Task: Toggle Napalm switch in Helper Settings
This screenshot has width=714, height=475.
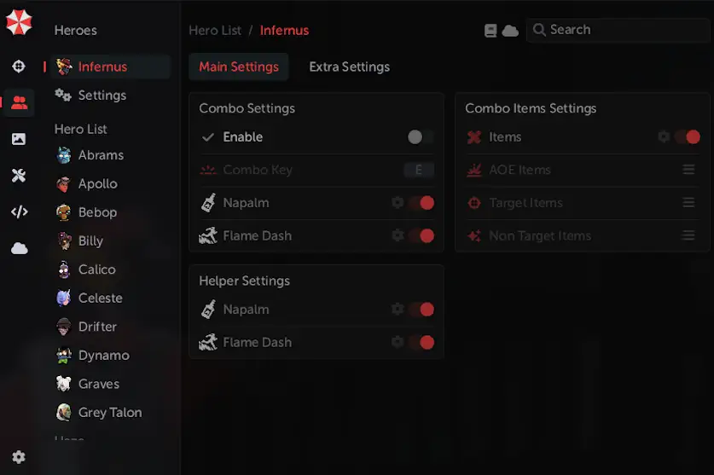Action: coord(421,310)
